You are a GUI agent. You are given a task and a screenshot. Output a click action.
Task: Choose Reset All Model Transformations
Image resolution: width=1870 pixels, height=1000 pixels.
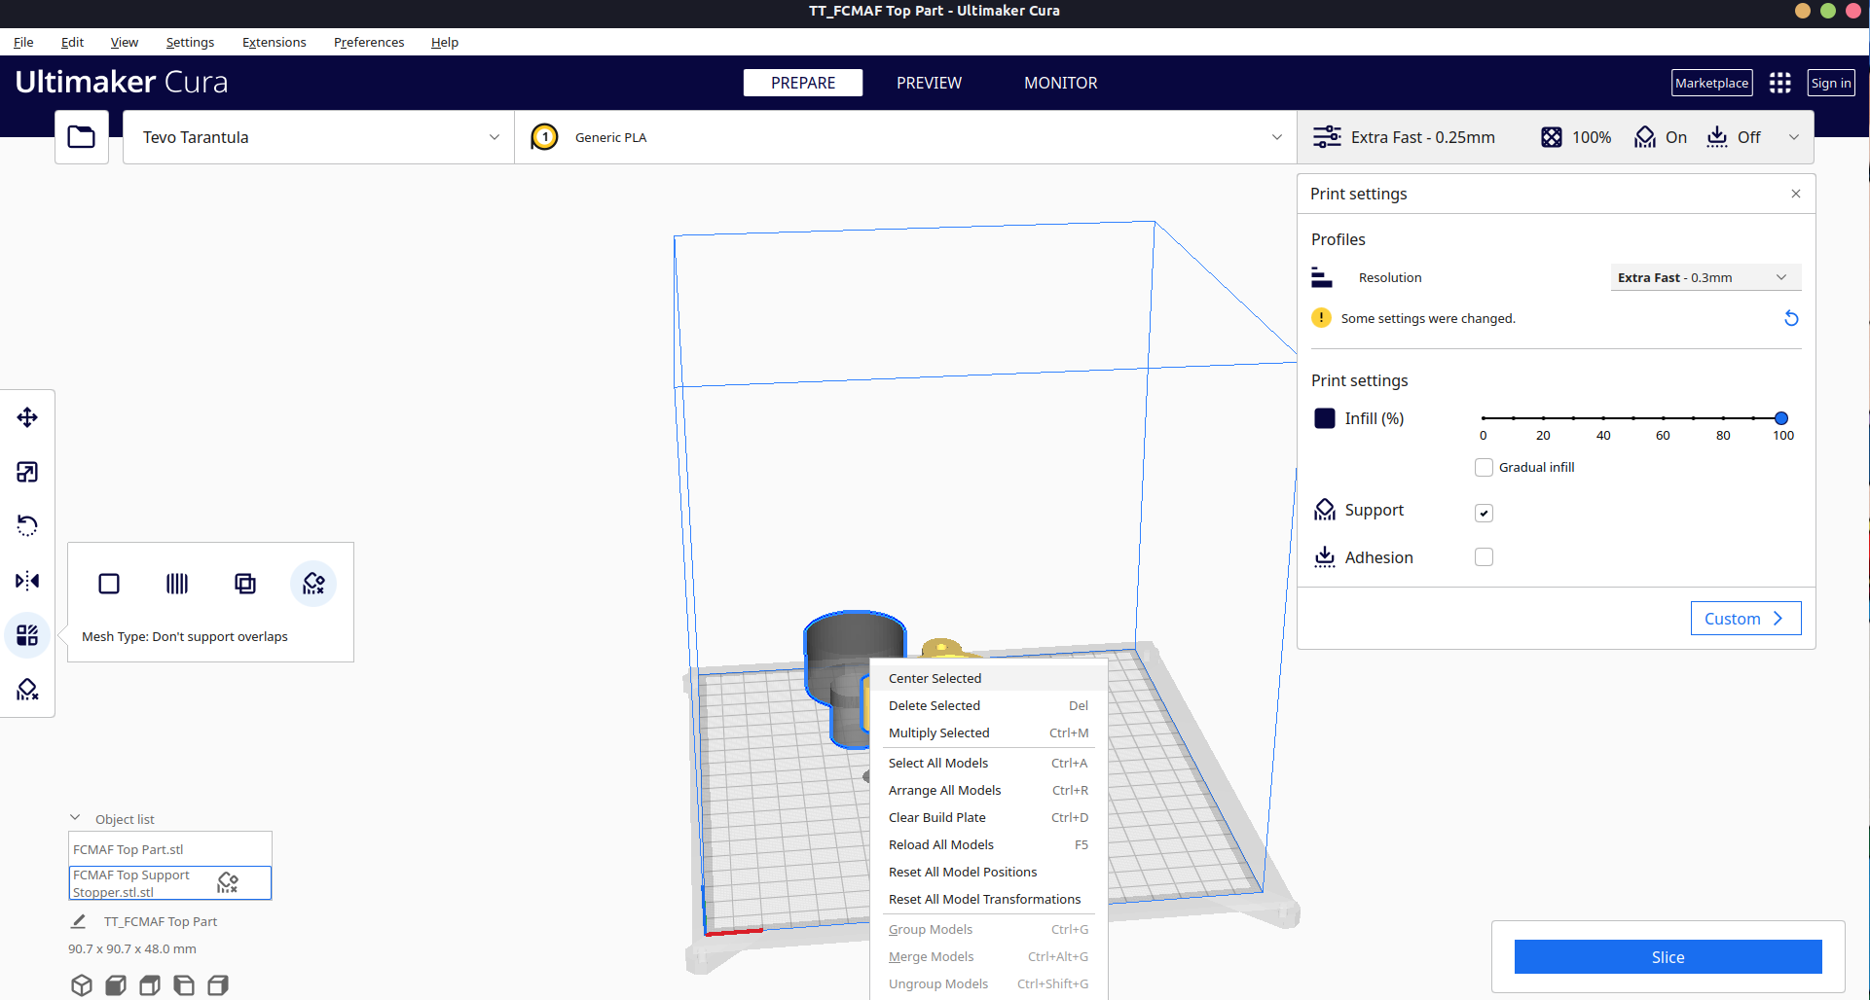[988, 899]
